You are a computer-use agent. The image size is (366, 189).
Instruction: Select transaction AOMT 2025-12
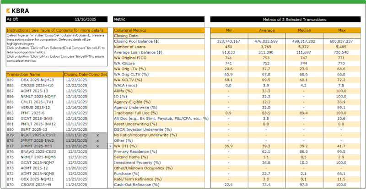[x=35, y=168]
